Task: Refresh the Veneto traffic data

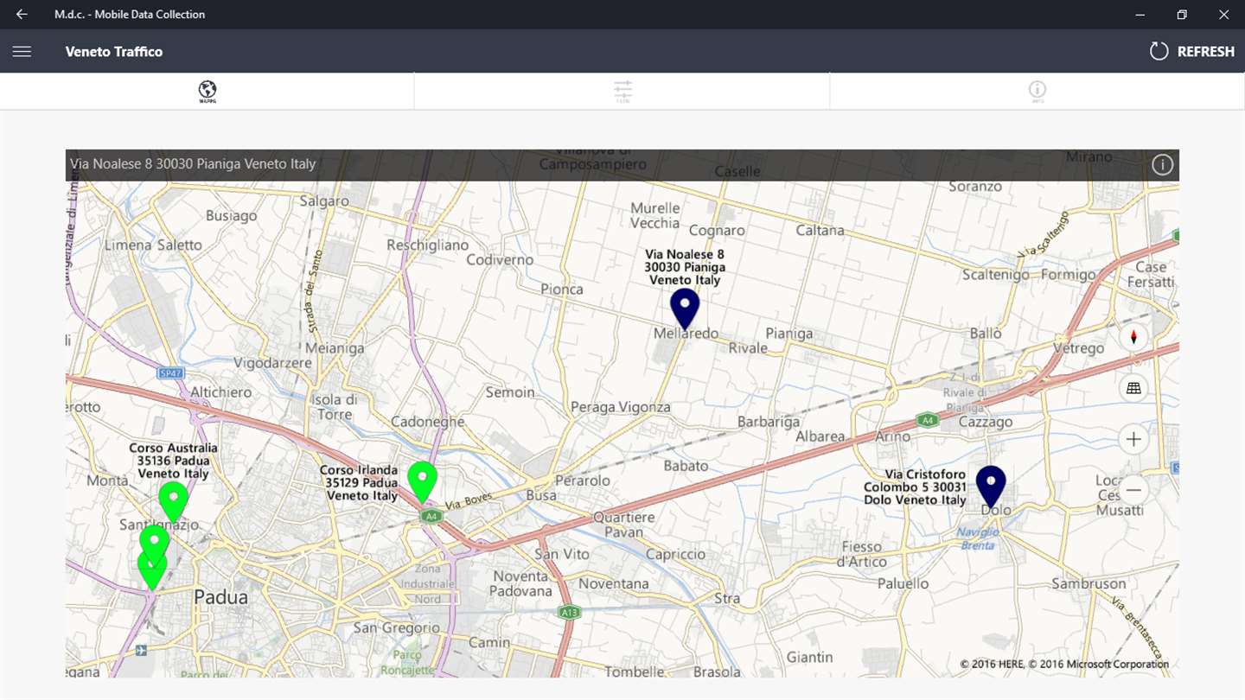Action: click(x=1191, y=52)
